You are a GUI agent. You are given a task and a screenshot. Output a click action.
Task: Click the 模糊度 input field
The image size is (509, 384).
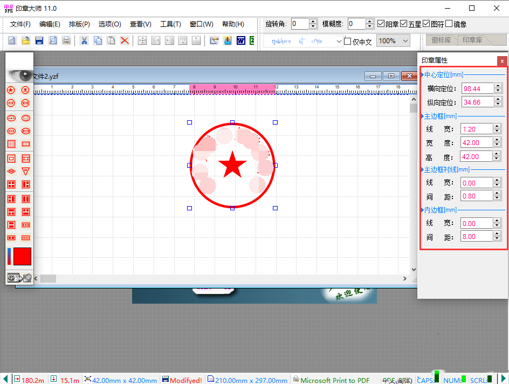tap(356, 24)
